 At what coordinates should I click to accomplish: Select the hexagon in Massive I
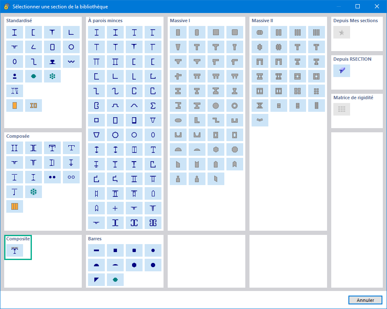pos(216,149)
